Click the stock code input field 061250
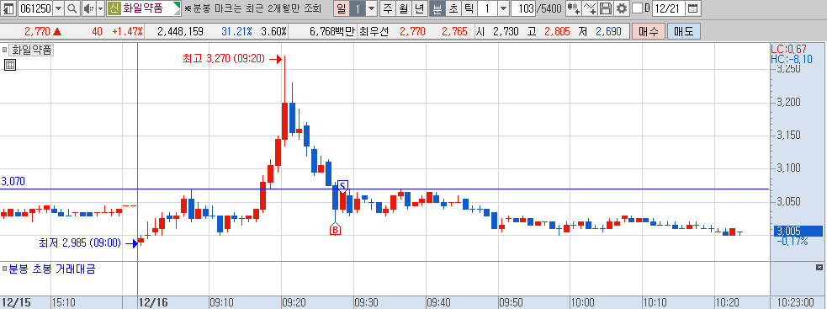Screen dimensions: 827x309 pos(35,8)
